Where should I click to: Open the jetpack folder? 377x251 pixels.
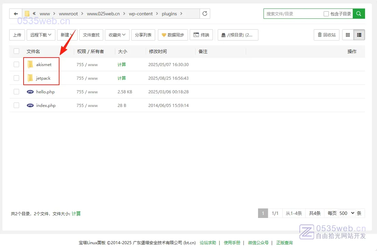[x=43, y=78]
